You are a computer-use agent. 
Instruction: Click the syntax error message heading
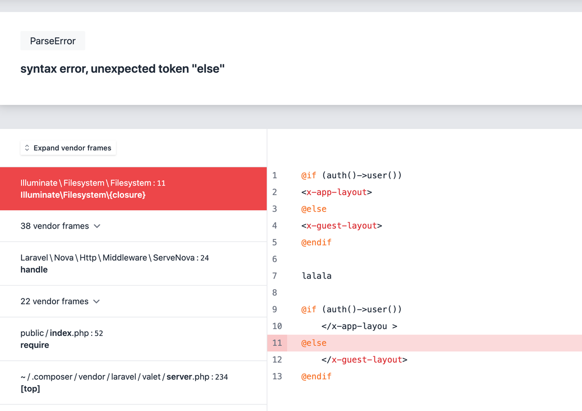coord(122,68)
